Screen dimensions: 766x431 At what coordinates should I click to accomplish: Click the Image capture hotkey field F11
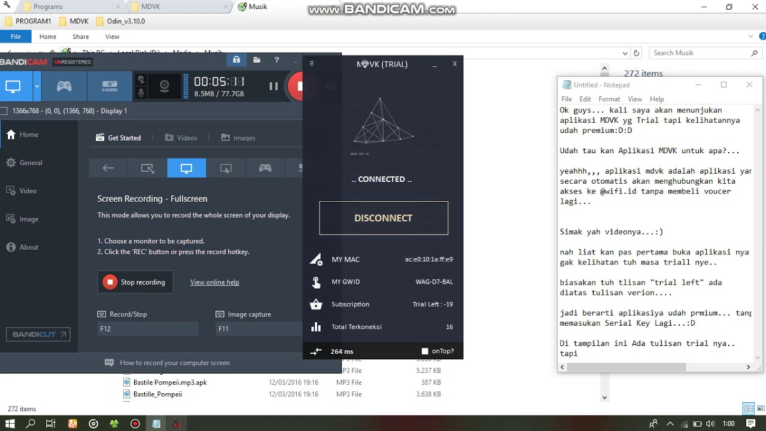pyautogui.click(x=259, y=329)
